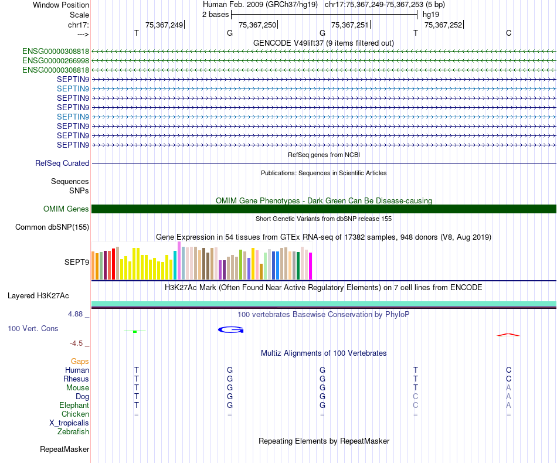
Task: Open 100 vertebrates Basewise Conservation by PhyloP title
Action: [x=324, y=314]
